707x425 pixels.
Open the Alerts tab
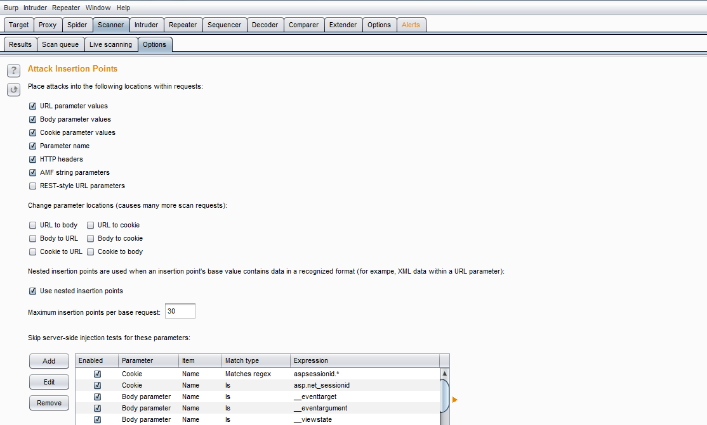[411, 25]
